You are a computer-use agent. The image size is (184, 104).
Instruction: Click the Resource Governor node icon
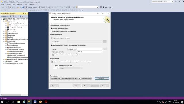tap(8, 47)
